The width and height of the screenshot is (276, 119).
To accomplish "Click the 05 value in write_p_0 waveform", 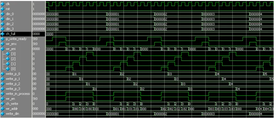I will tap(266, 74).
